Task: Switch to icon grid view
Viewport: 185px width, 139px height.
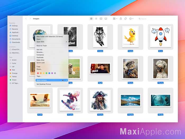Action: pos(91,19)
